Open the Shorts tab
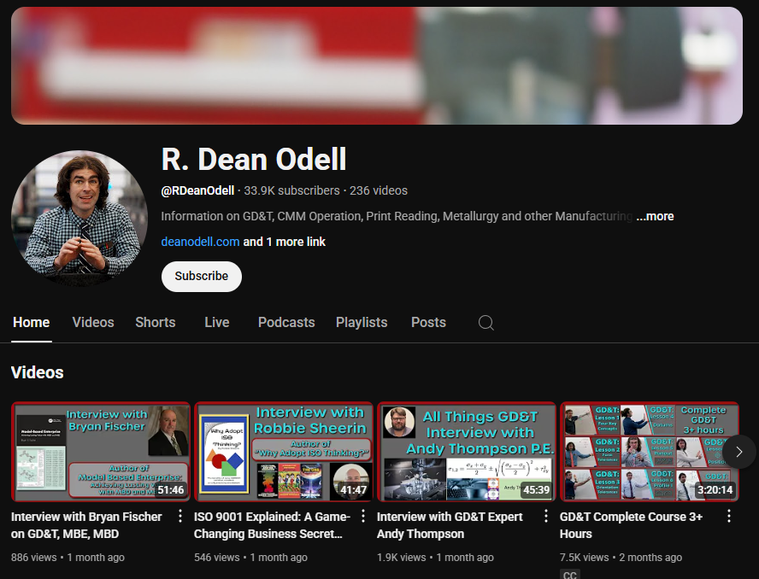 tap(156, 323)
